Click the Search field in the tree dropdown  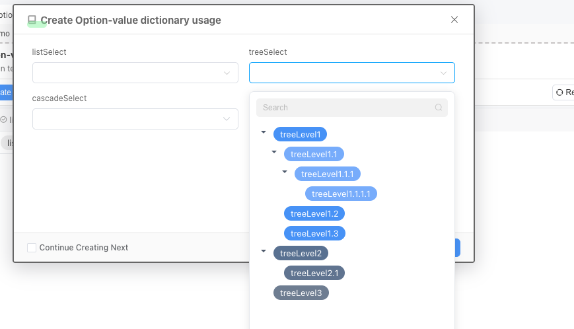pos(347,108)
